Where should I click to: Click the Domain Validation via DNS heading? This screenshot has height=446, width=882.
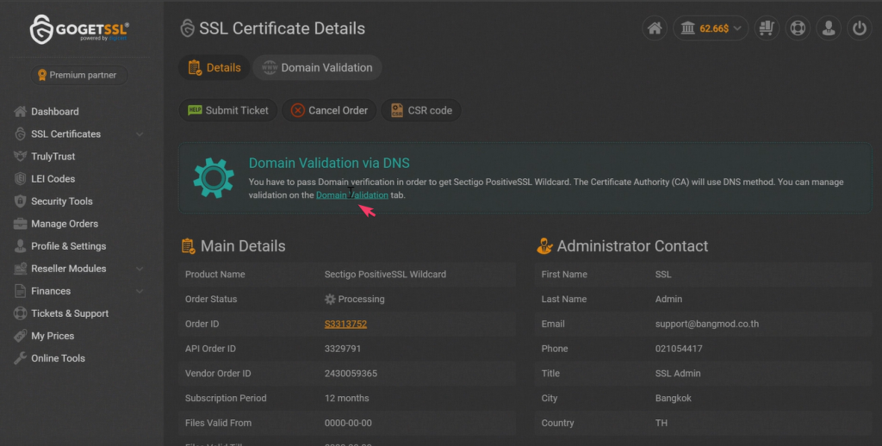(329, 163)
